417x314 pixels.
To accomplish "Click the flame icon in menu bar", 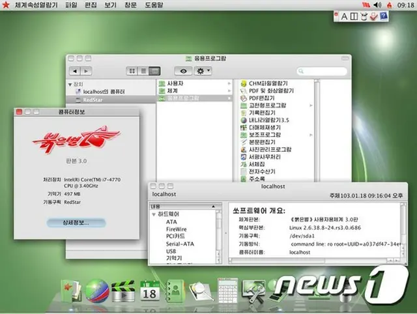I will pyautogui.click(x=390, y=5).
